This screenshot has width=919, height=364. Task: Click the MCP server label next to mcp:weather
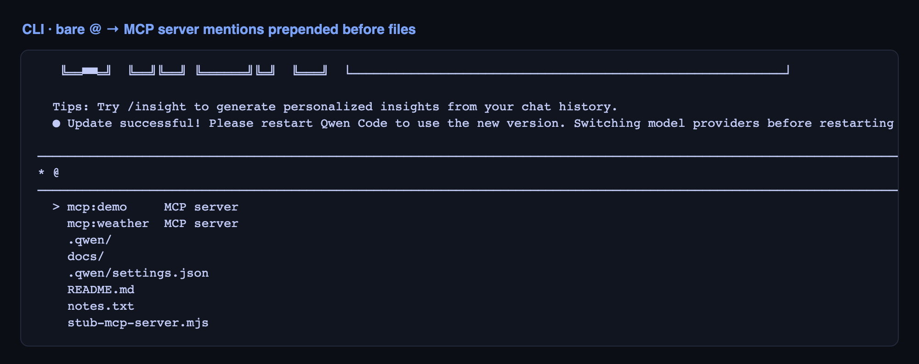pyautogui.click(x=201, y=223)
